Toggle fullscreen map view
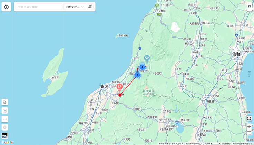 pyautogui.click(x=249, y=118)
